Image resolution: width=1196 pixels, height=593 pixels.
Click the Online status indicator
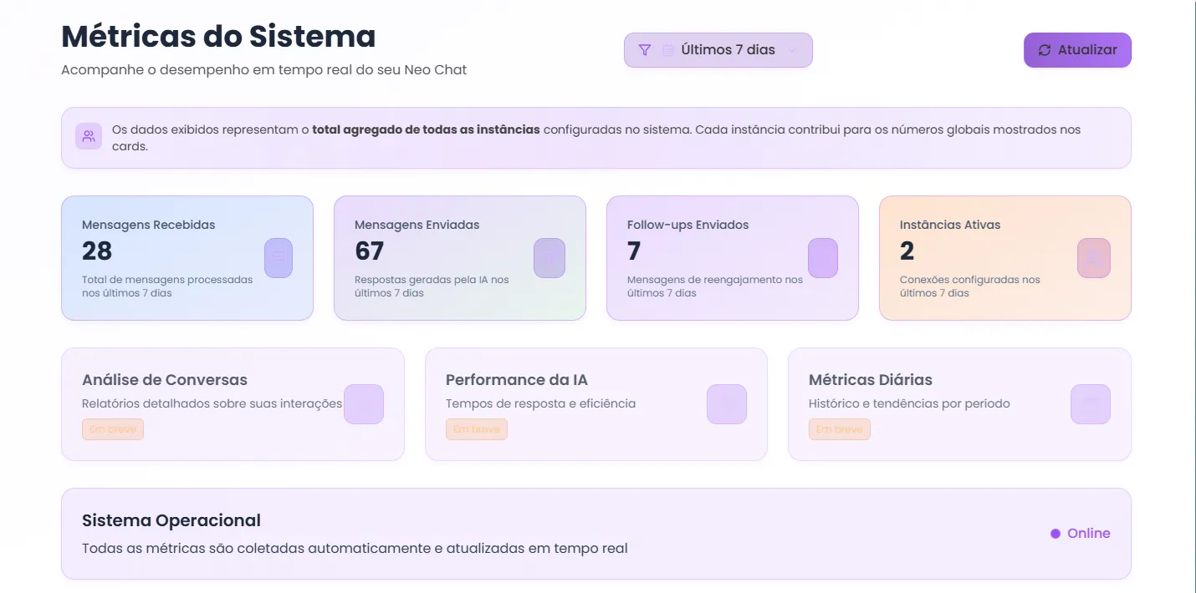pyautogui.click(x=1081, y=534)
